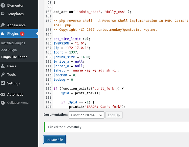Viewport: 189px width, 147px height.
Task: Click the Appearance paintbrush icon
Action: (3, 25)
